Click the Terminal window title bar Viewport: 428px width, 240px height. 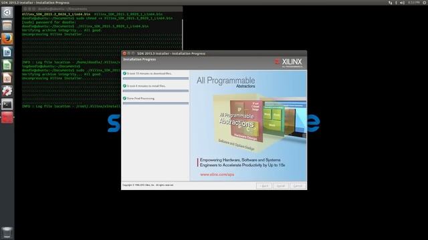coord(102,9)
